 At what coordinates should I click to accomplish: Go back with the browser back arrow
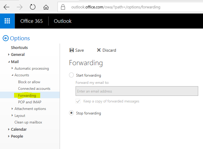(x=7, y=7)
